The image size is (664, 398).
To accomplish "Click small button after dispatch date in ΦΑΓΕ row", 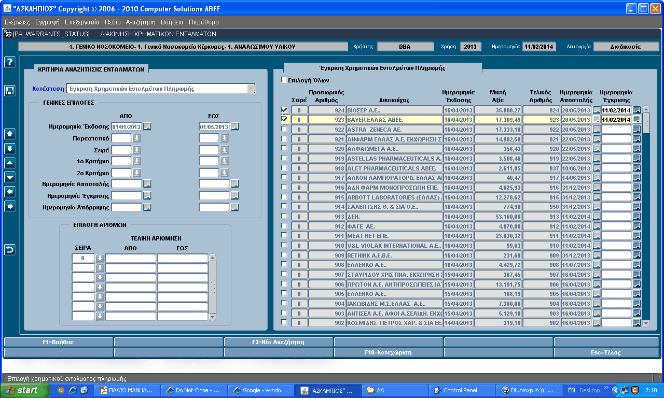I will pos(597,226).
